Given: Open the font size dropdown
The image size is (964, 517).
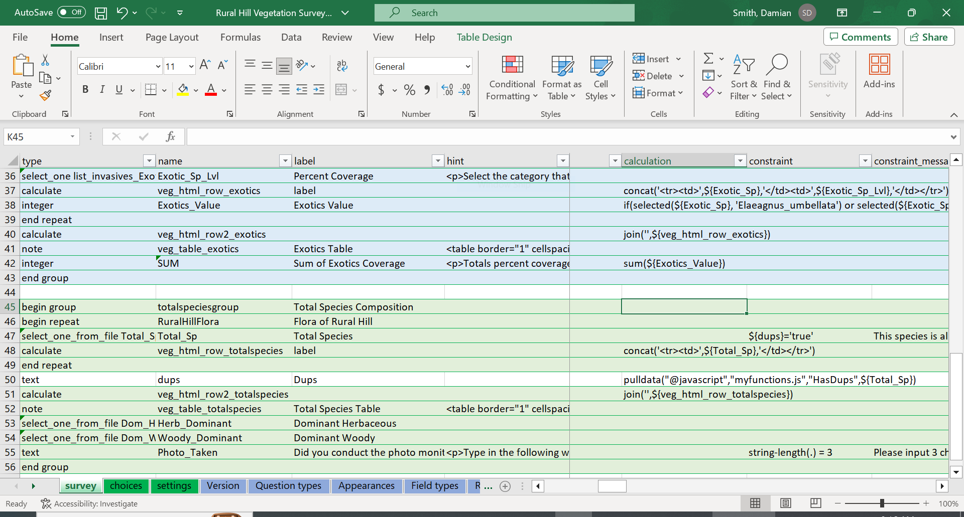Looking at the screenshot, I should click(191, 66).
